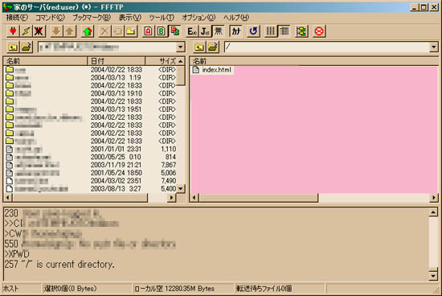Click the local list vertical scrollbar thumb
Screen dimensions: 442x296
[181, 76]
